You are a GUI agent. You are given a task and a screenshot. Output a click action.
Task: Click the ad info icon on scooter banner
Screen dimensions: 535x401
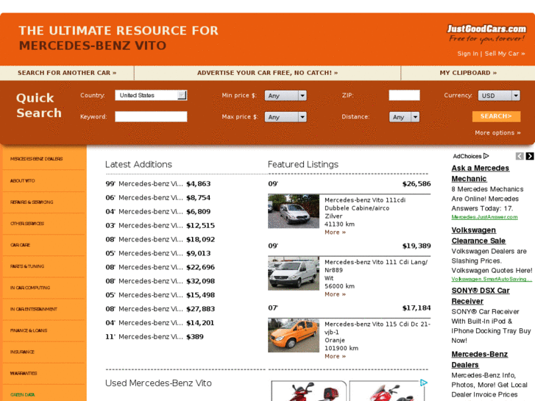[x=423, y=383]
